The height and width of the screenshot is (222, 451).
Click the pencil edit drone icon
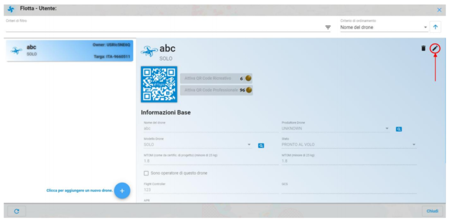pyautogui.click(x=435, y=49)
